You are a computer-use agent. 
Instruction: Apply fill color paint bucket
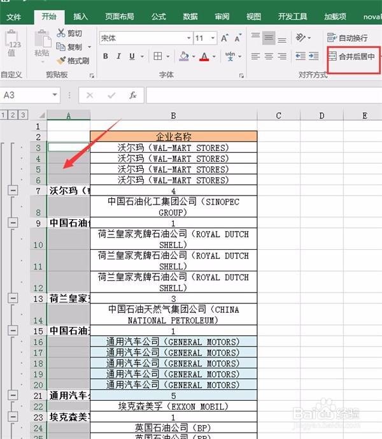184,56
